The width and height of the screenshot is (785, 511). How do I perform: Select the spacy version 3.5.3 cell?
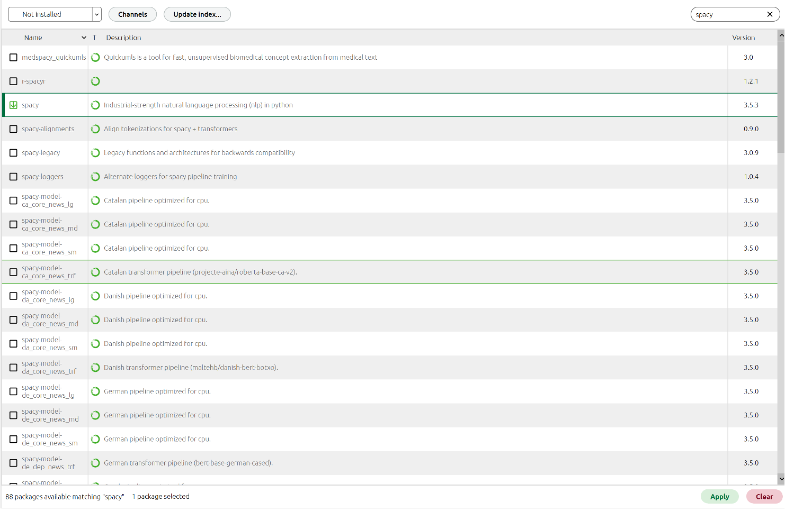pos(751,105)
